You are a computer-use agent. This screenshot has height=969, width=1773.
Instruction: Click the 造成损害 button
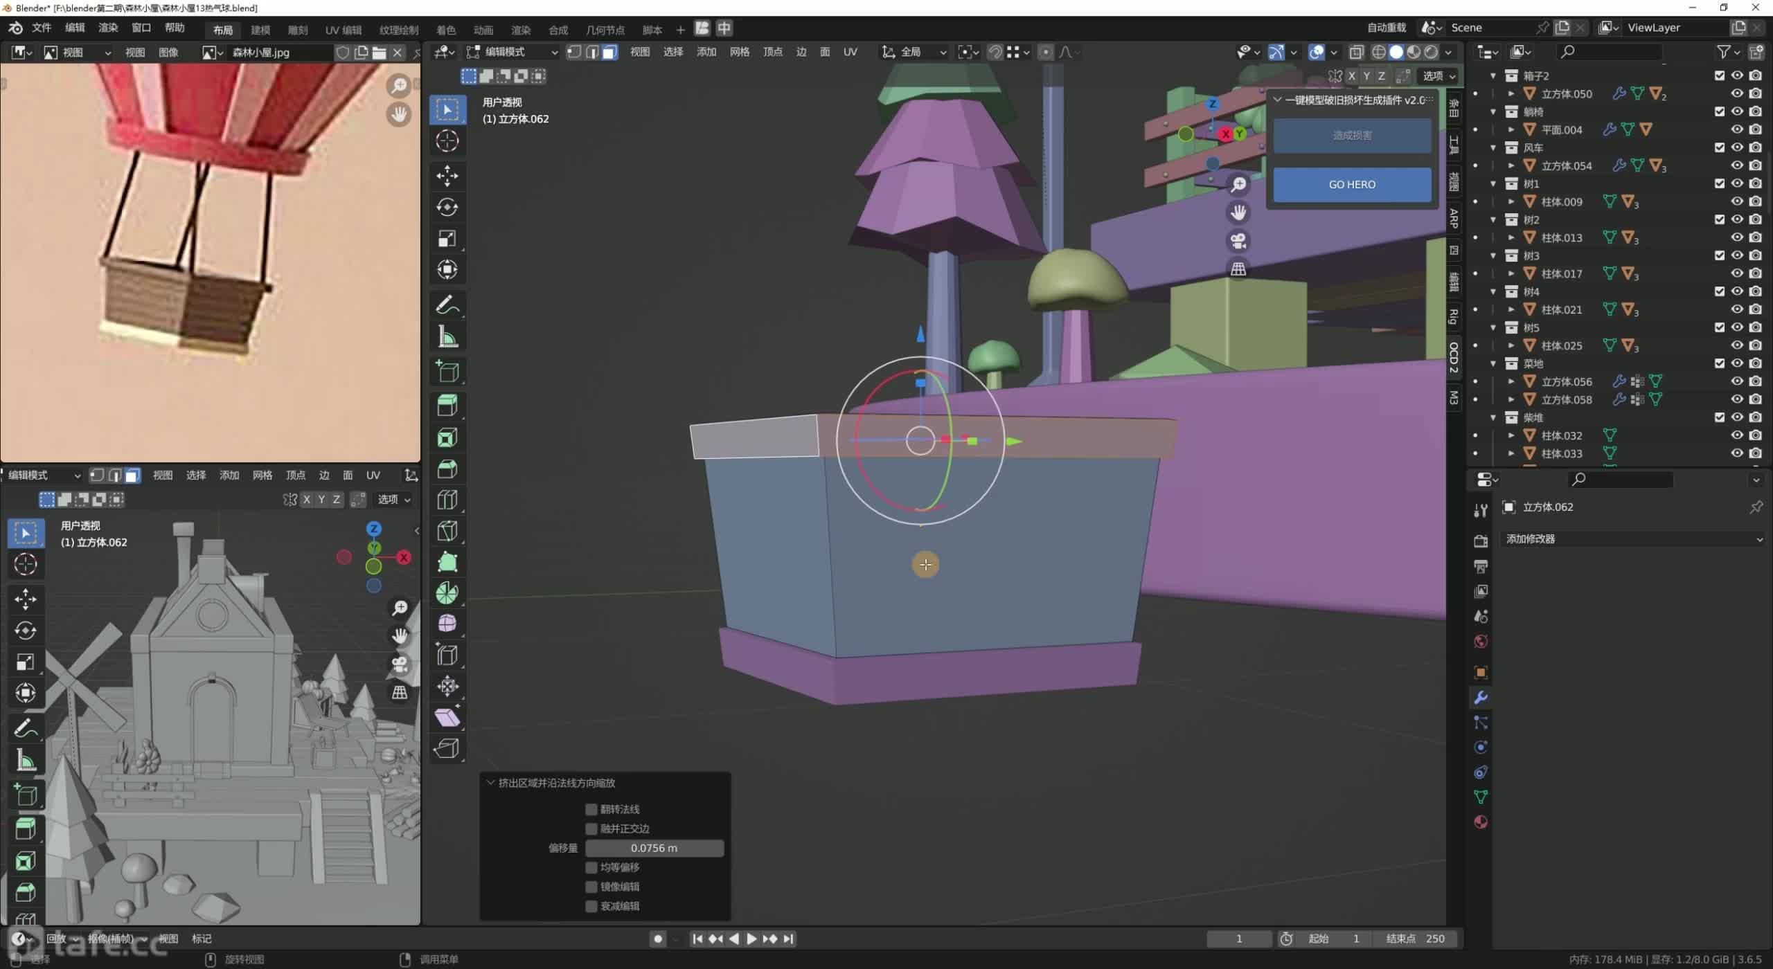pos(1352,136)
